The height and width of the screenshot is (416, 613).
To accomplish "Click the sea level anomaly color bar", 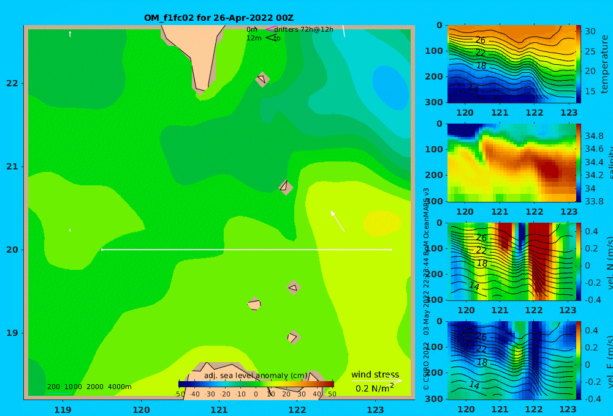I will [x=256, y=384].
